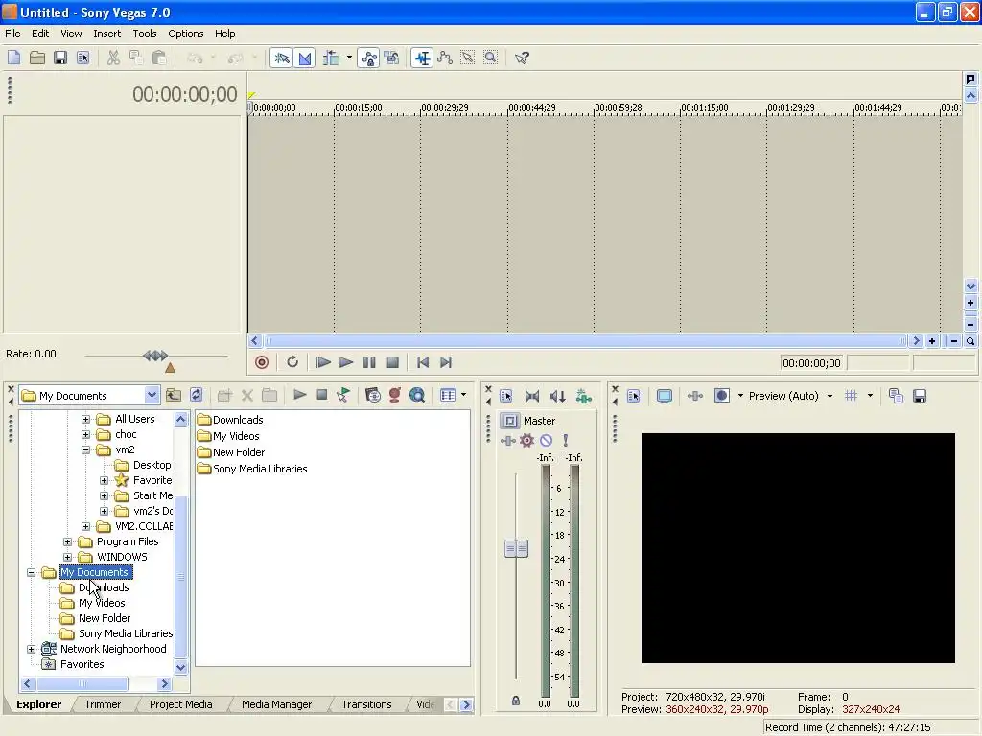Open Auto Ripple mode dropdown arrow
Viewport: 982px width, 736px height.
pyautogui.click(x=349, y=58)
